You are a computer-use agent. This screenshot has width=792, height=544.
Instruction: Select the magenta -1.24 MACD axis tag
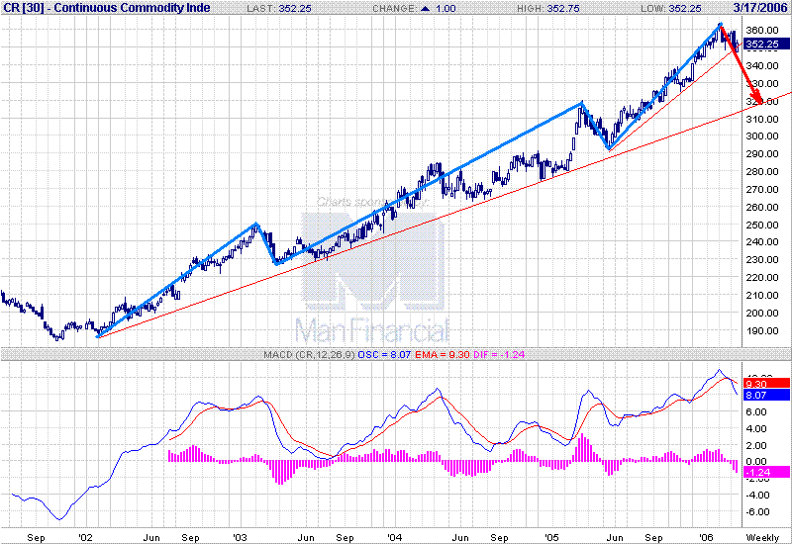(x=766, y=473)
